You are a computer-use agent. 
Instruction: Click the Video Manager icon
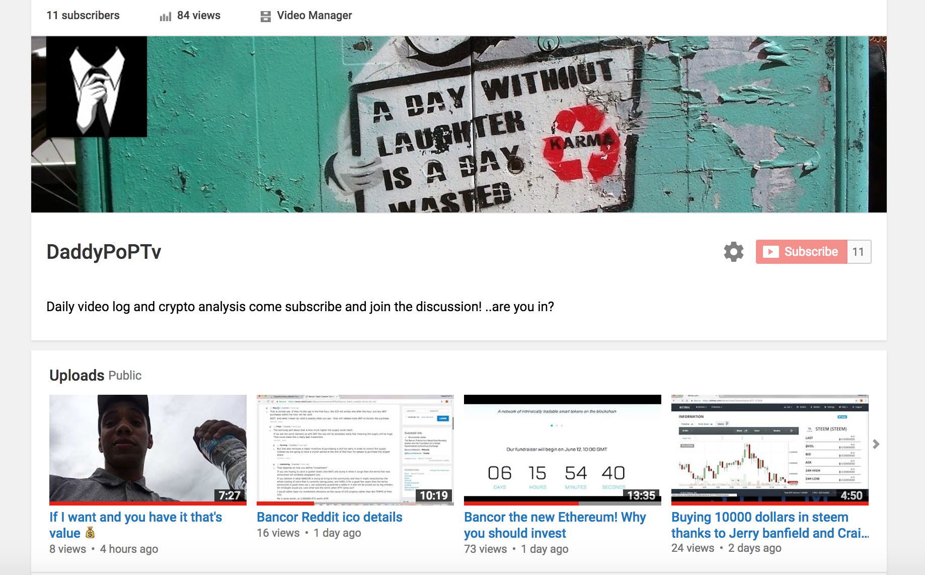tap(266, 17)
